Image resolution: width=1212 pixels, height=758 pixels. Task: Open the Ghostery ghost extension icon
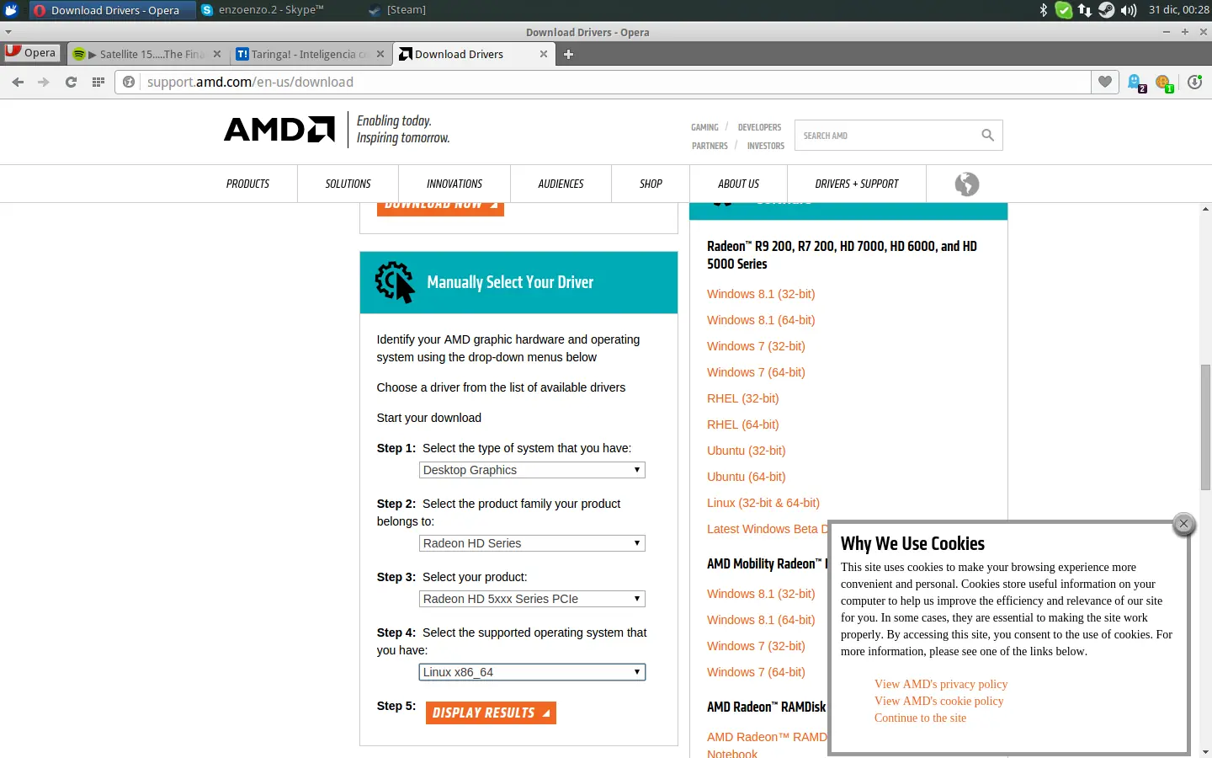click(1137, 83)
